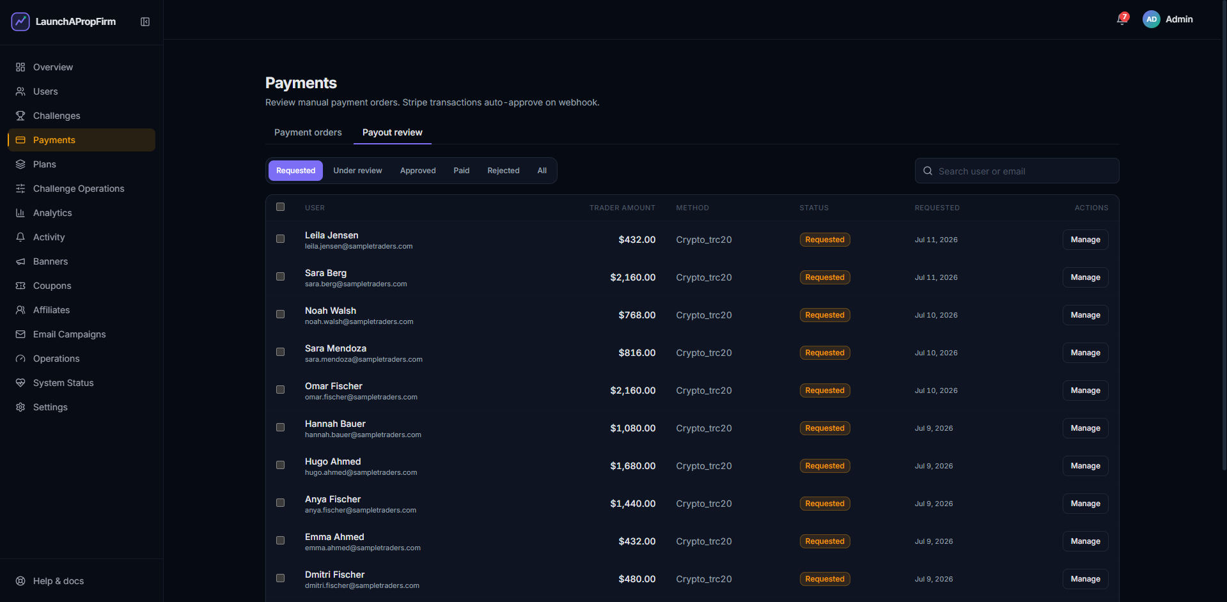Click the LaunchAPropFirm logo icon
Viewport: 1227px width, 602px height.
coord(20,22)
